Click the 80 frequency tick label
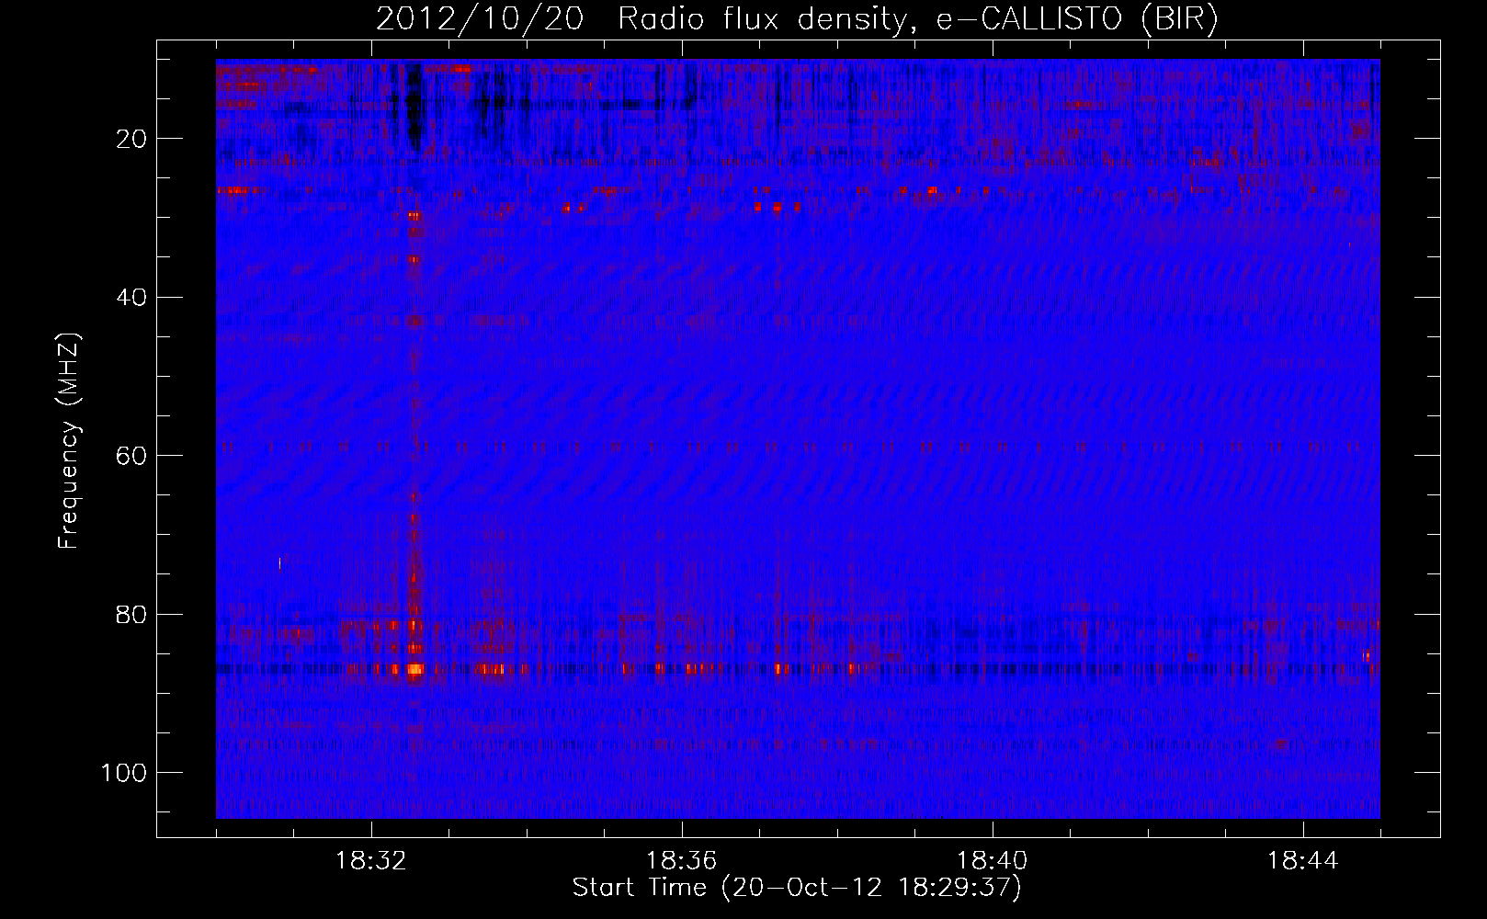1487x919 pixels. (x=131, y=614)
